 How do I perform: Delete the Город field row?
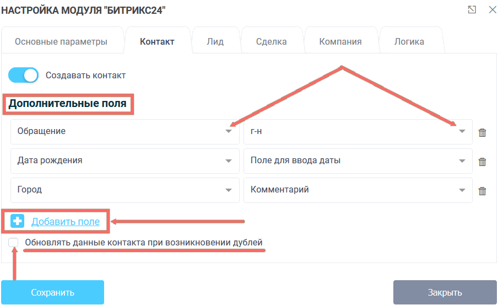482,191
